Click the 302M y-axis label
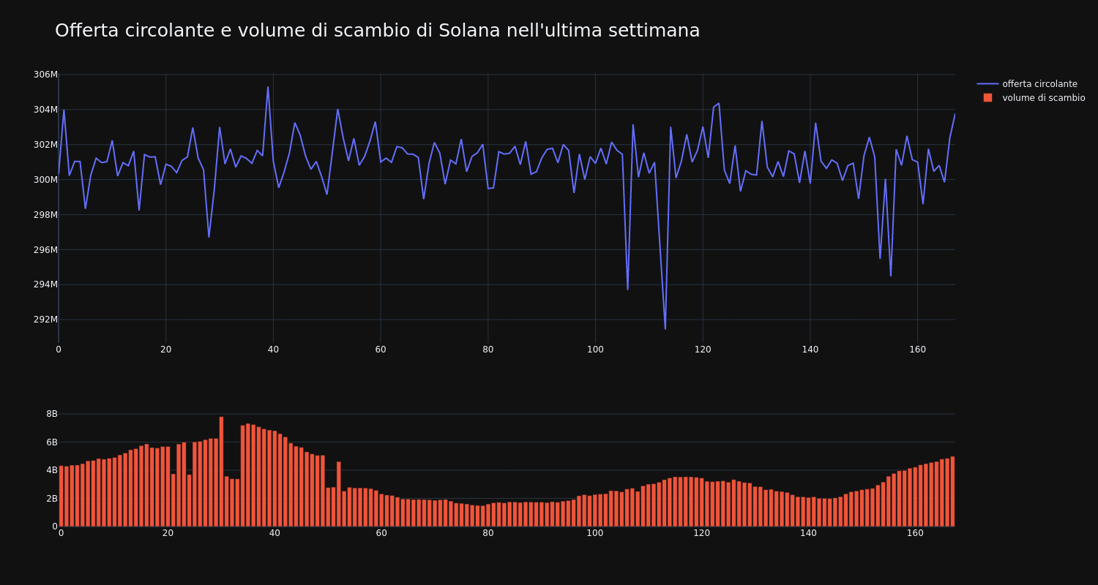 coord(45,145)
